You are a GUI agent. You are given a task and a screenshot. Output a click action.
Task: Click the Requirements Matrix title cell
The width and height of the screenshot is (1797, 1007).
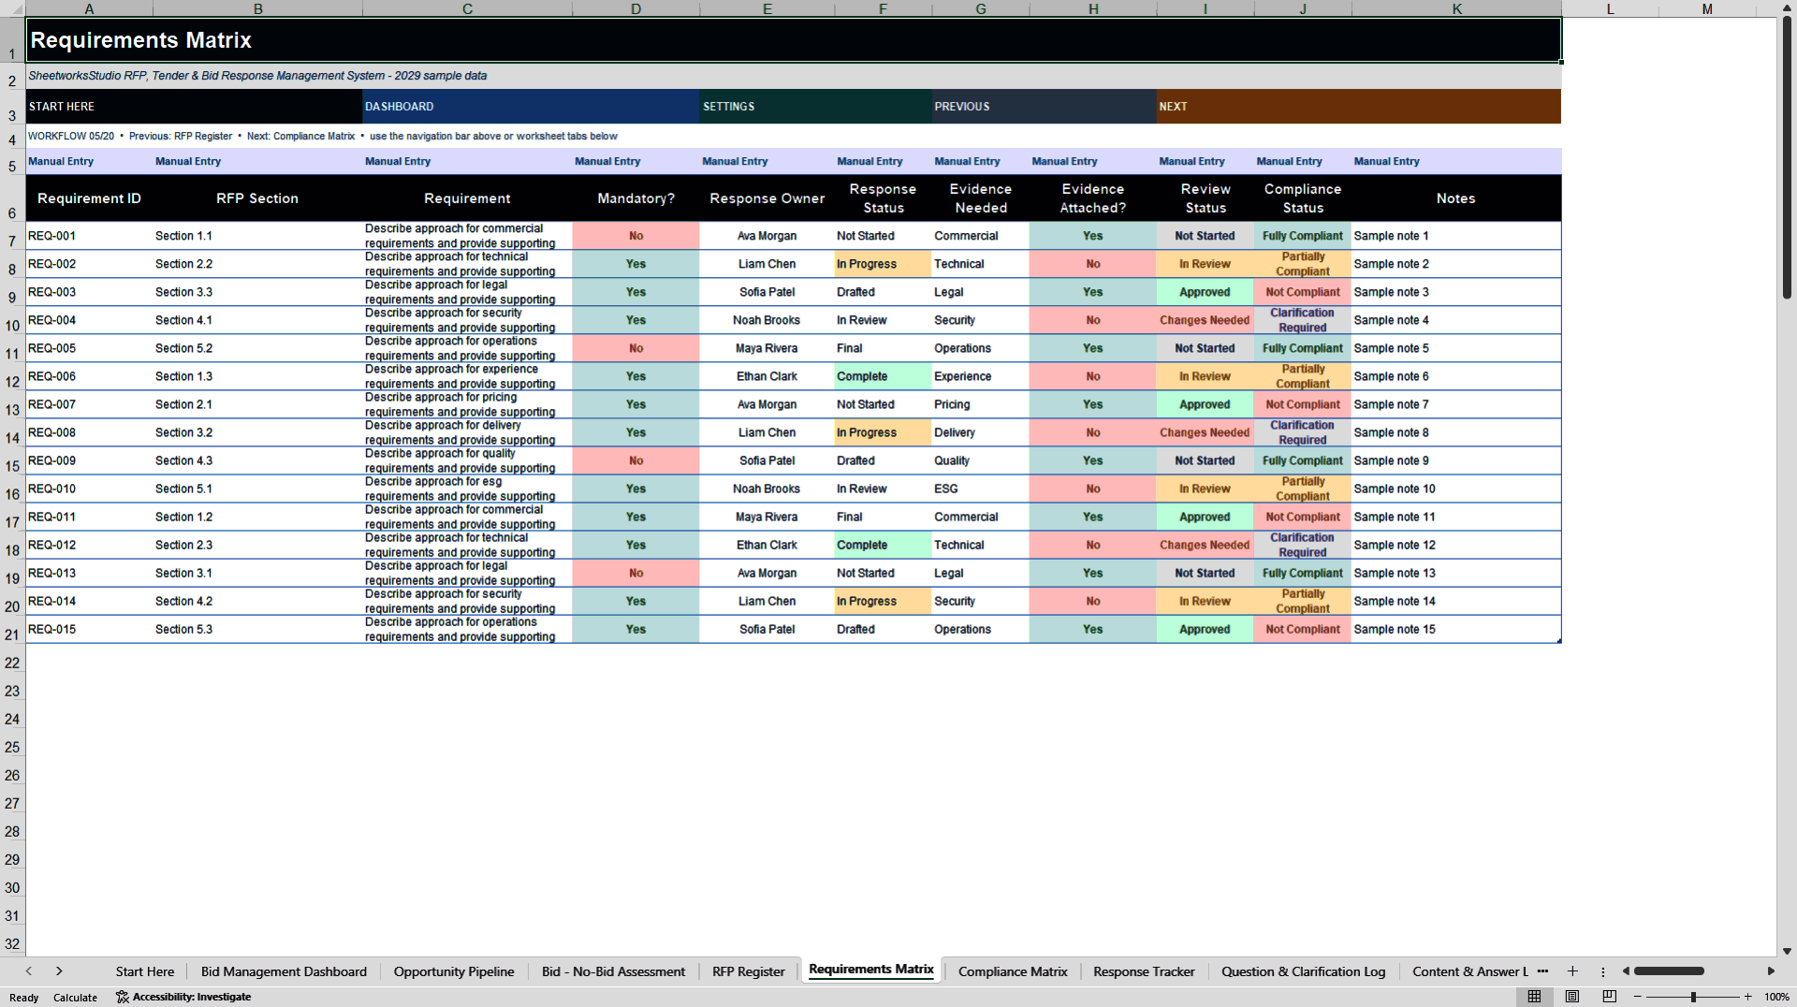pos(793,40)
